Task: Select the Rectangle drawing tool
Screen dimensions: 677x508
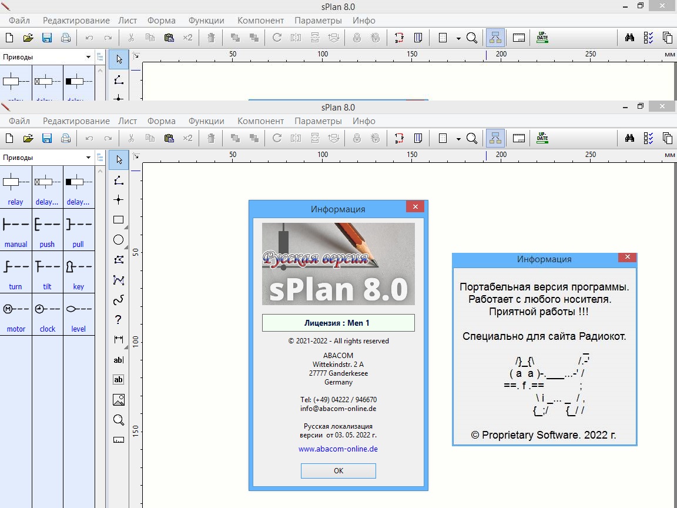Action: [x=118, y=220]
